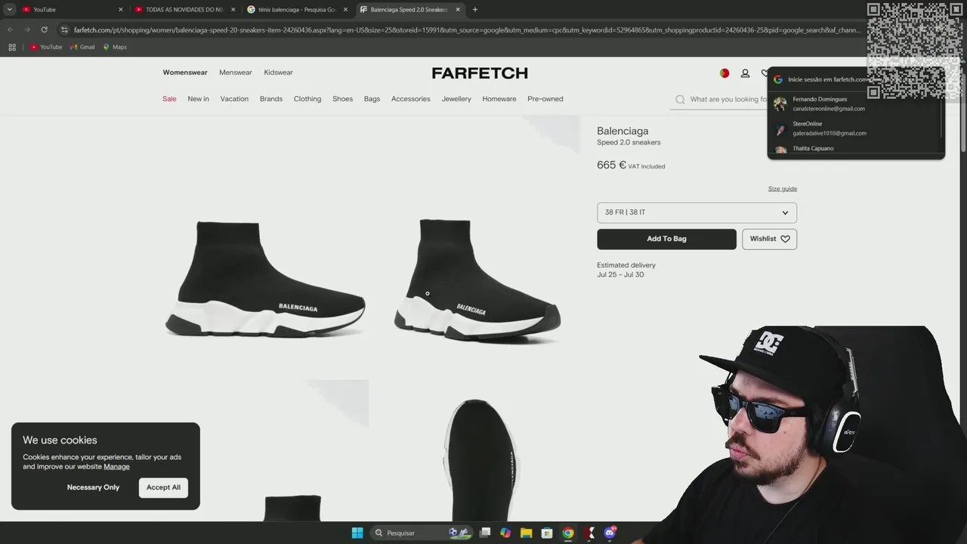Open the Manage cookies link
This screenshot has width=967, height=544.
click(116, 467)
